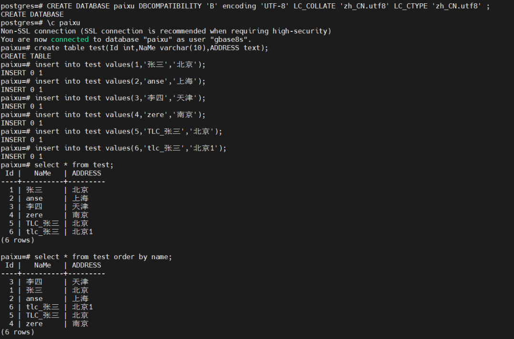Click the ADDRESS header in the sorted result table
This screenshot has width=514, height=339.
(x=87, y=265)
